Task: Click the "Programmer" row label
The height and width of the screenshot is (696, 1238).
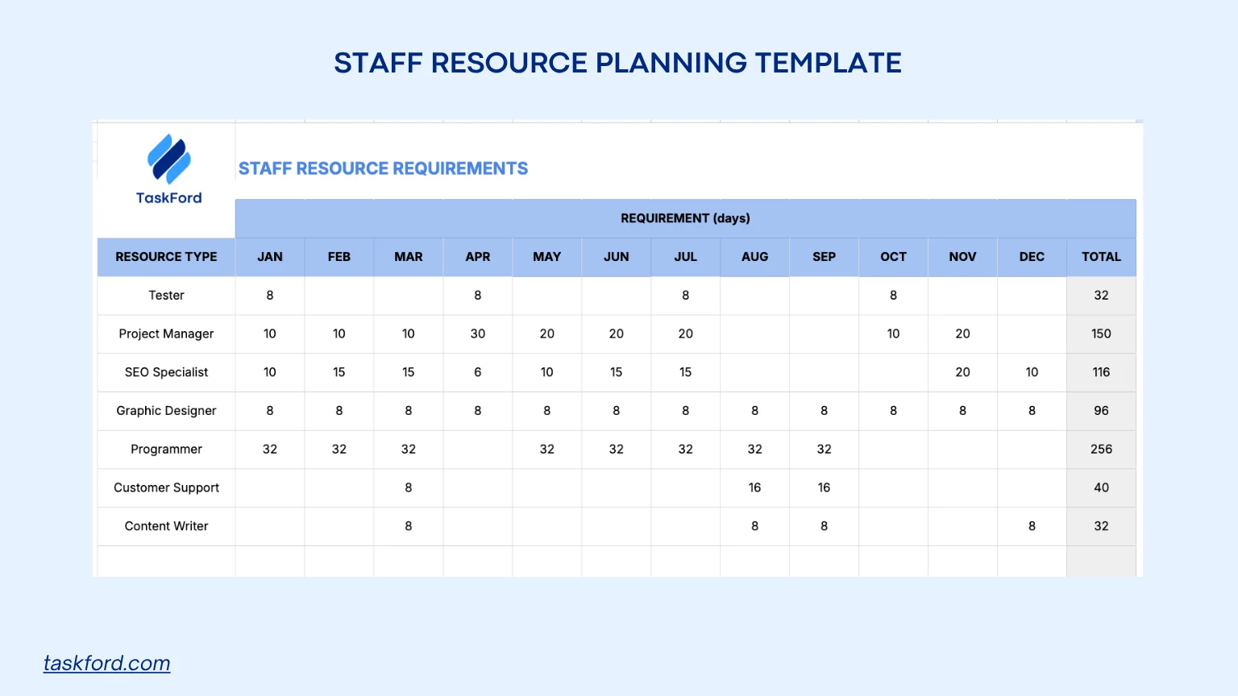Action: (x=166, y=449)
